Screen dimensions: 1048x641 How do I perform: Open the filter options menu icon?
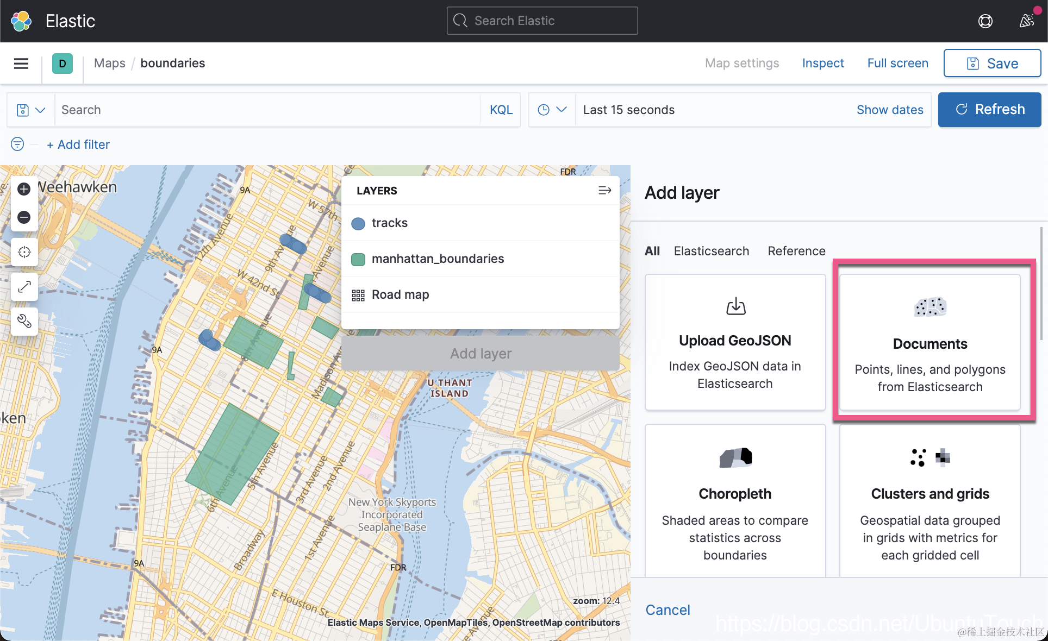pyautogui.click(x=17, y=144)
